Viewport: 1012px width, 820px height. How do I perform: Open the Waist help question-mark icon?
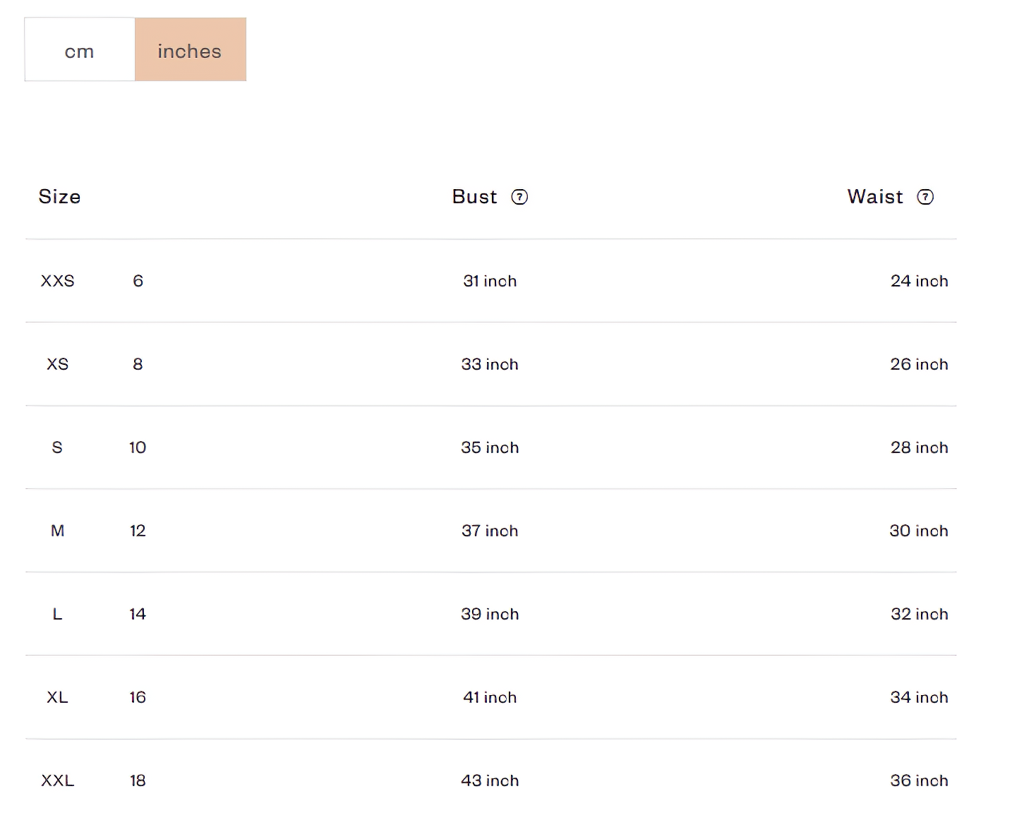pos(925,197)
